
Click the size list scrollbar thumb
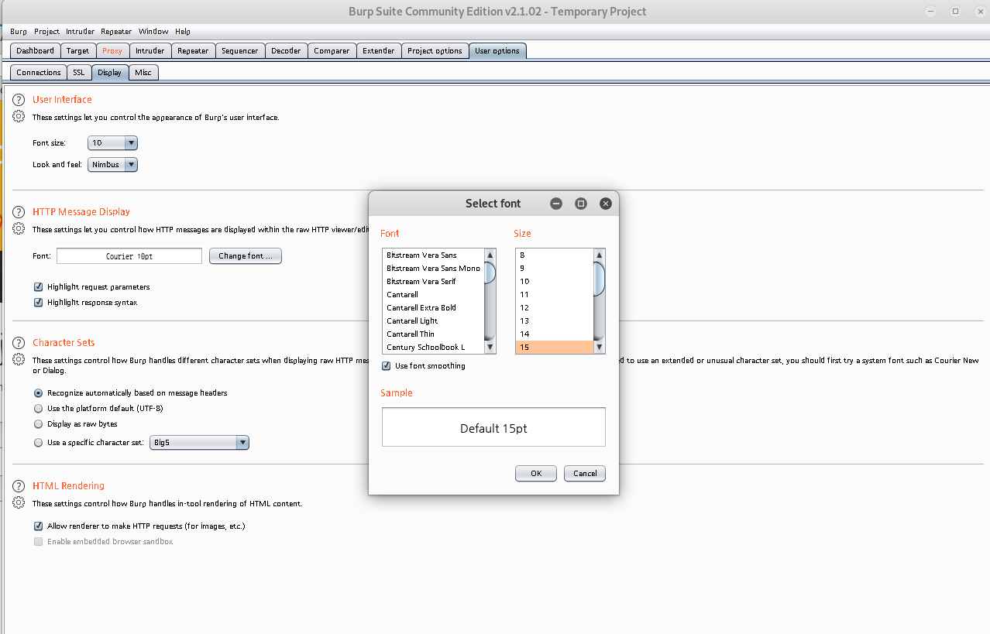click(x=600, y=279)
